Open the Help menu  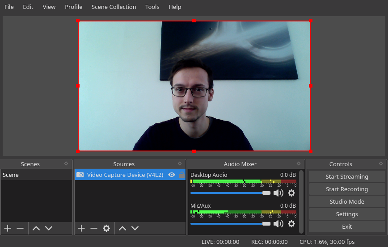click(175, 7)
